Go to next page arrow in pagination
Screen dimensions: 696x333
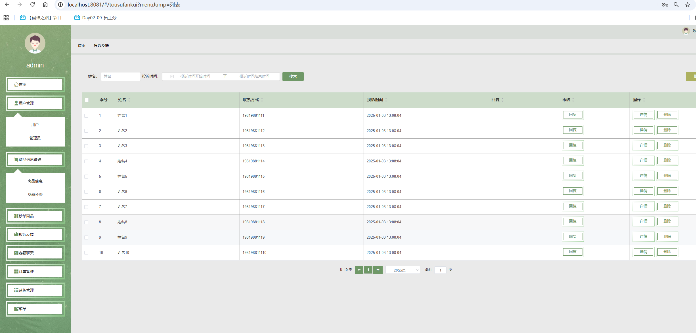pos(378,270)
